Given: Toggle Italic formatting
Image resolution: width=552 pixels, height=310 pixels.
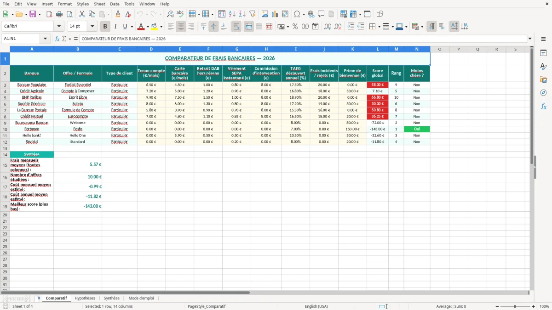Looking at the screenshot, I should tap(115, 27).
